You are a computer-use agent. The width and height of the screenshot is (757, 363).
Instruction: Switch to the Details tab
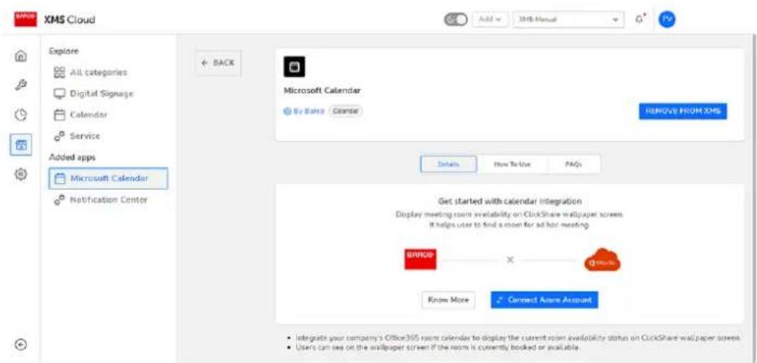point(448,164)
